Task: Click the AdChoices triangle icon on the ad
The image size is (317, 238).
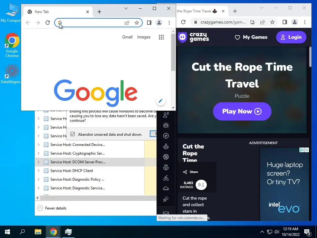Action: (x=302, y=150)
